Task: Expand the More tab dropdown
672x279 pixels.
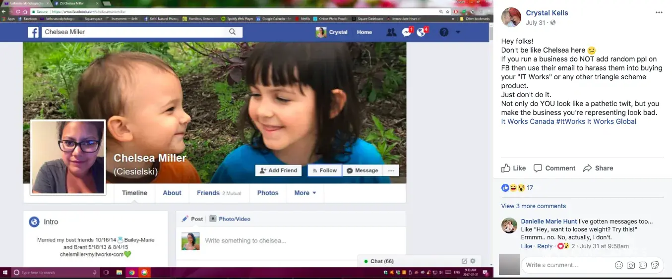Action: [x=305, y=193]
